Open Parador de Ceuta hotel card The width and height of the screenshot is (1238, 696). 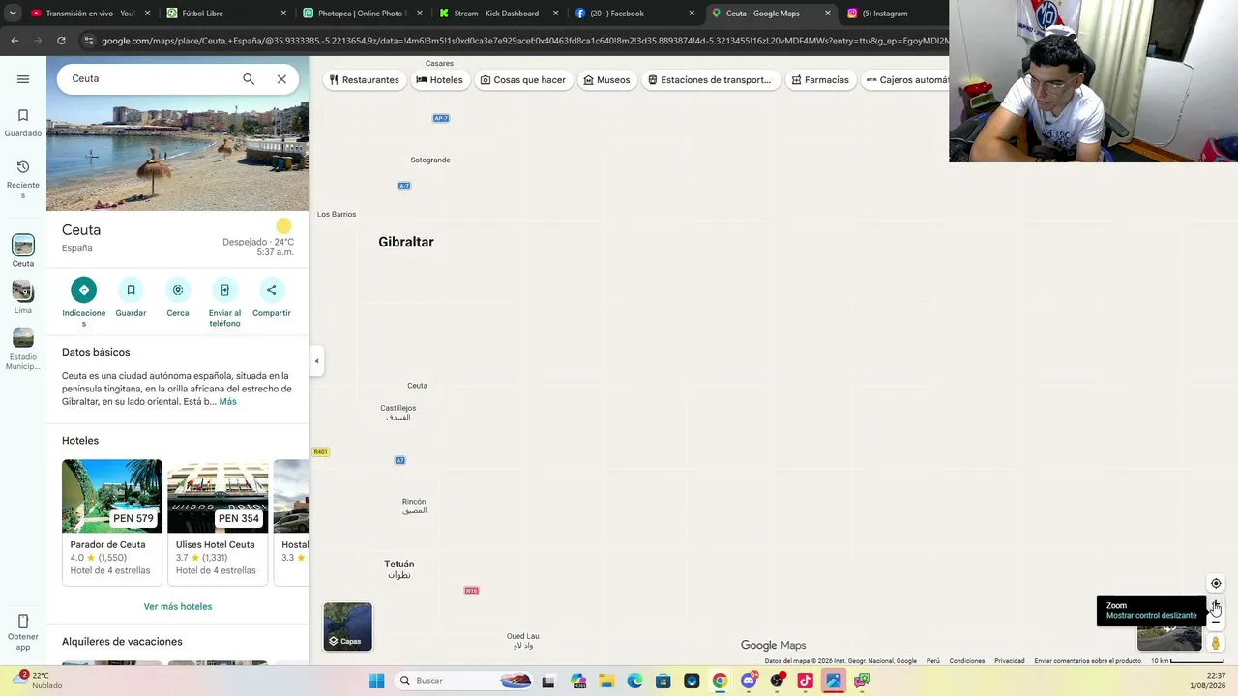coord(112,522)
